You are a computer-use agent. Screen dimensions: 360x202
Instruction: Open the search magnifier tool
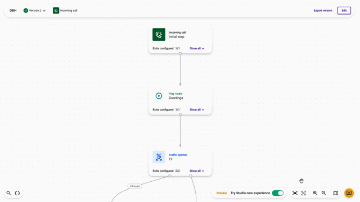coord(8,193)
